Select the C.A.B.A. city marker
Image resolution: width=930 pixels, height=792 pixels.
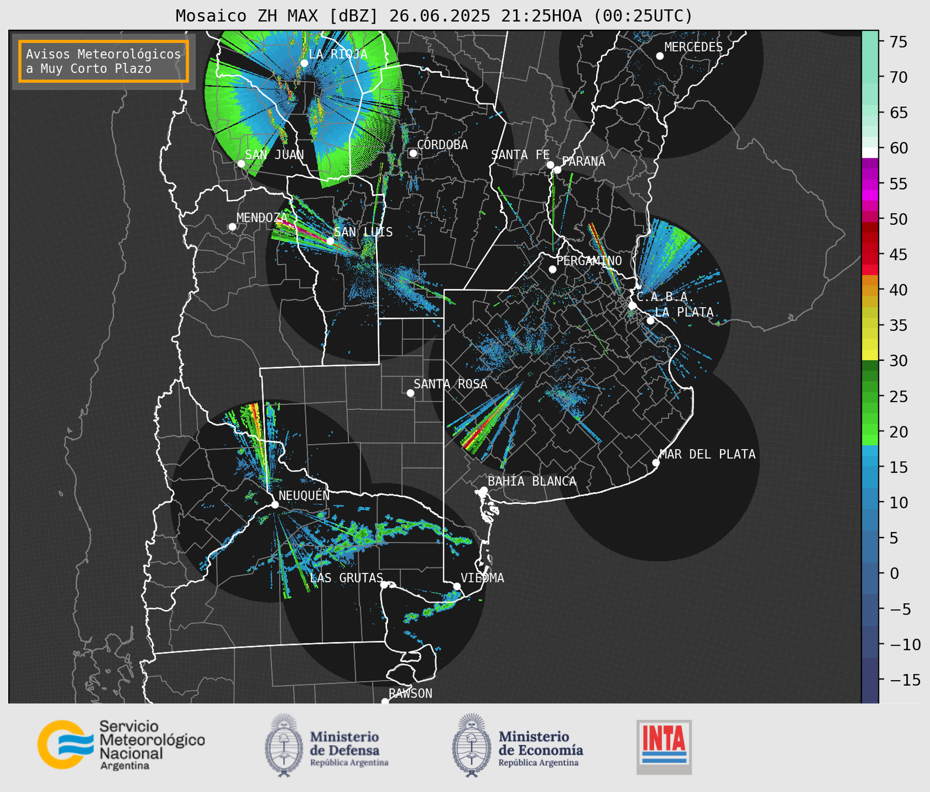[632, 305]
